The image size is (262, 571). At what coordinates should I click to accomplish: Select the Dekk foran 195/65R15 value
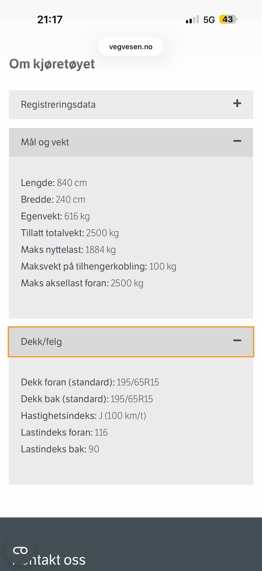click(x=138, y=382)
